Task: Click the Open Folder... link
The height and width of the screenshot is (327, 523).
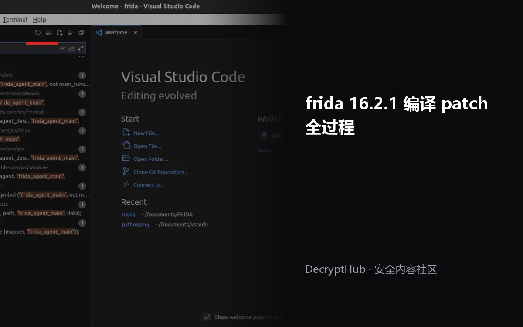Action: tap(151, 159)
